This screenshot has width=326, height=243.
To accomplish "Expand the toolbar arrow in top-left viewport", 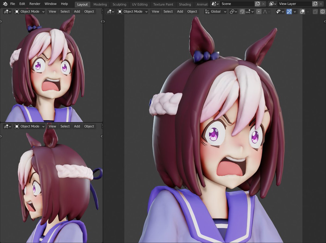I will [1, 21].
